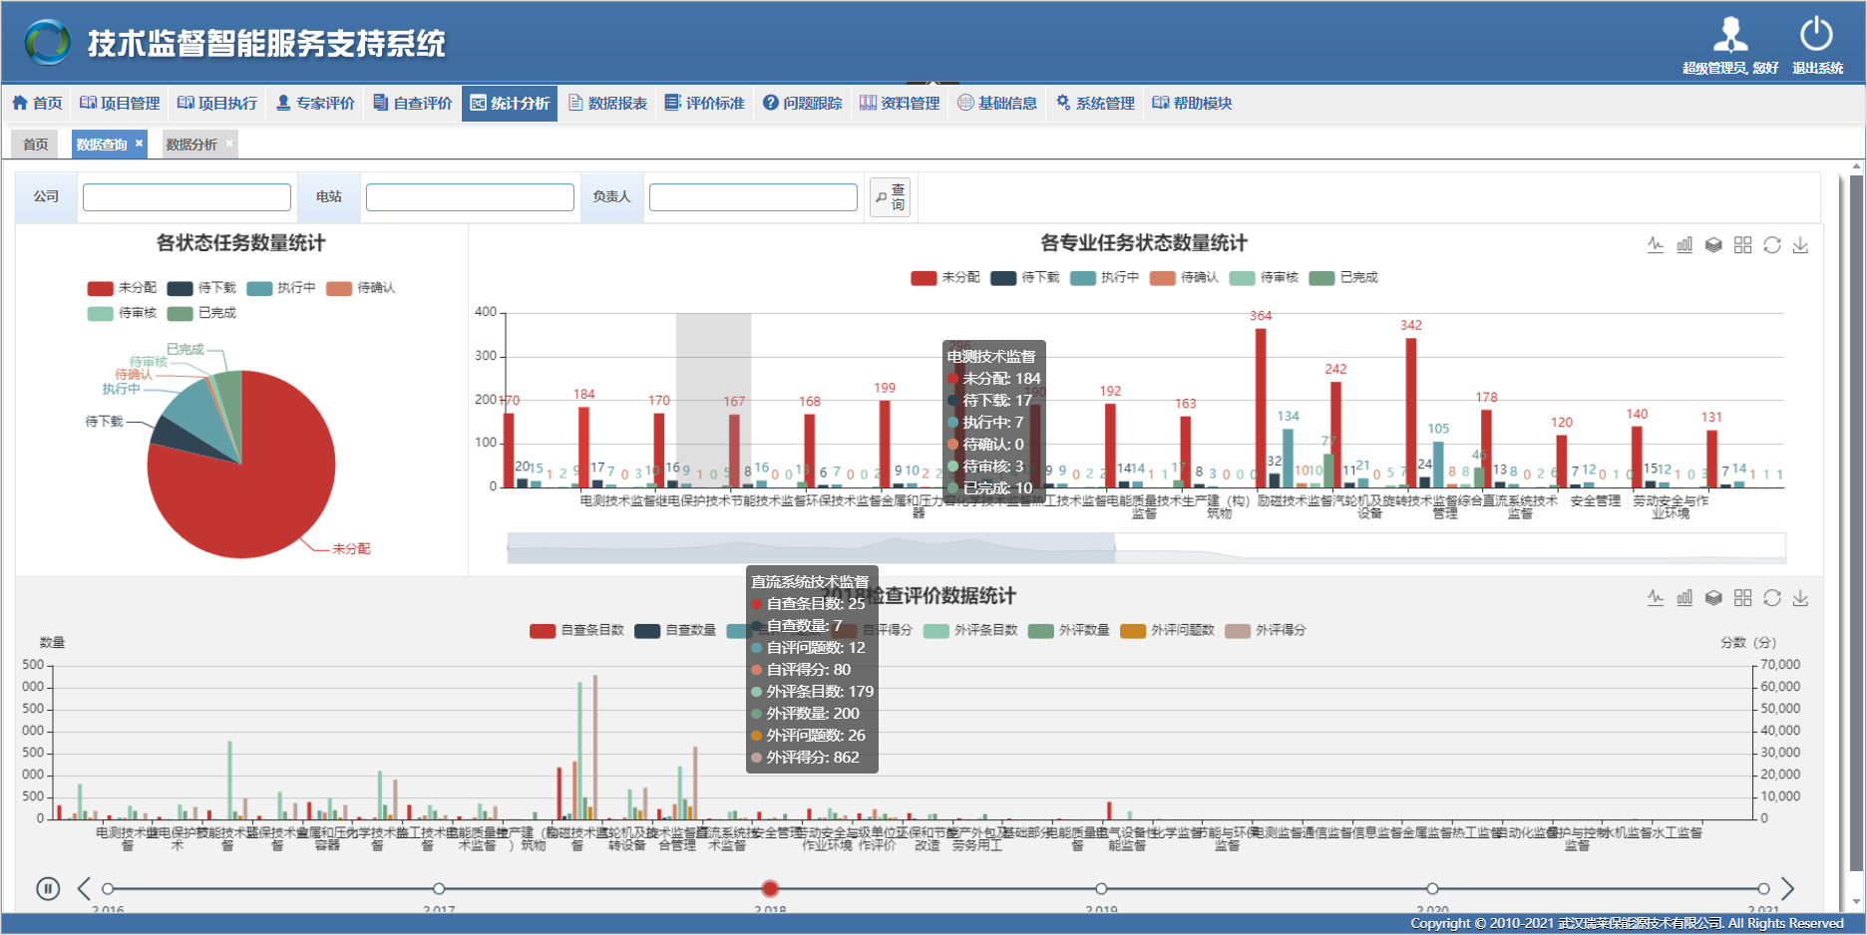Open 首页 from the navigation bar
The image size is (1867, 935).
[37, 103]
